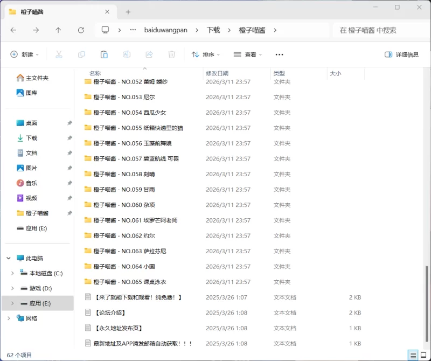Image resolution: width=431 pixels, height=361 pixels.
Task: Switch to details list view in status bar
Action: [413, 355]
